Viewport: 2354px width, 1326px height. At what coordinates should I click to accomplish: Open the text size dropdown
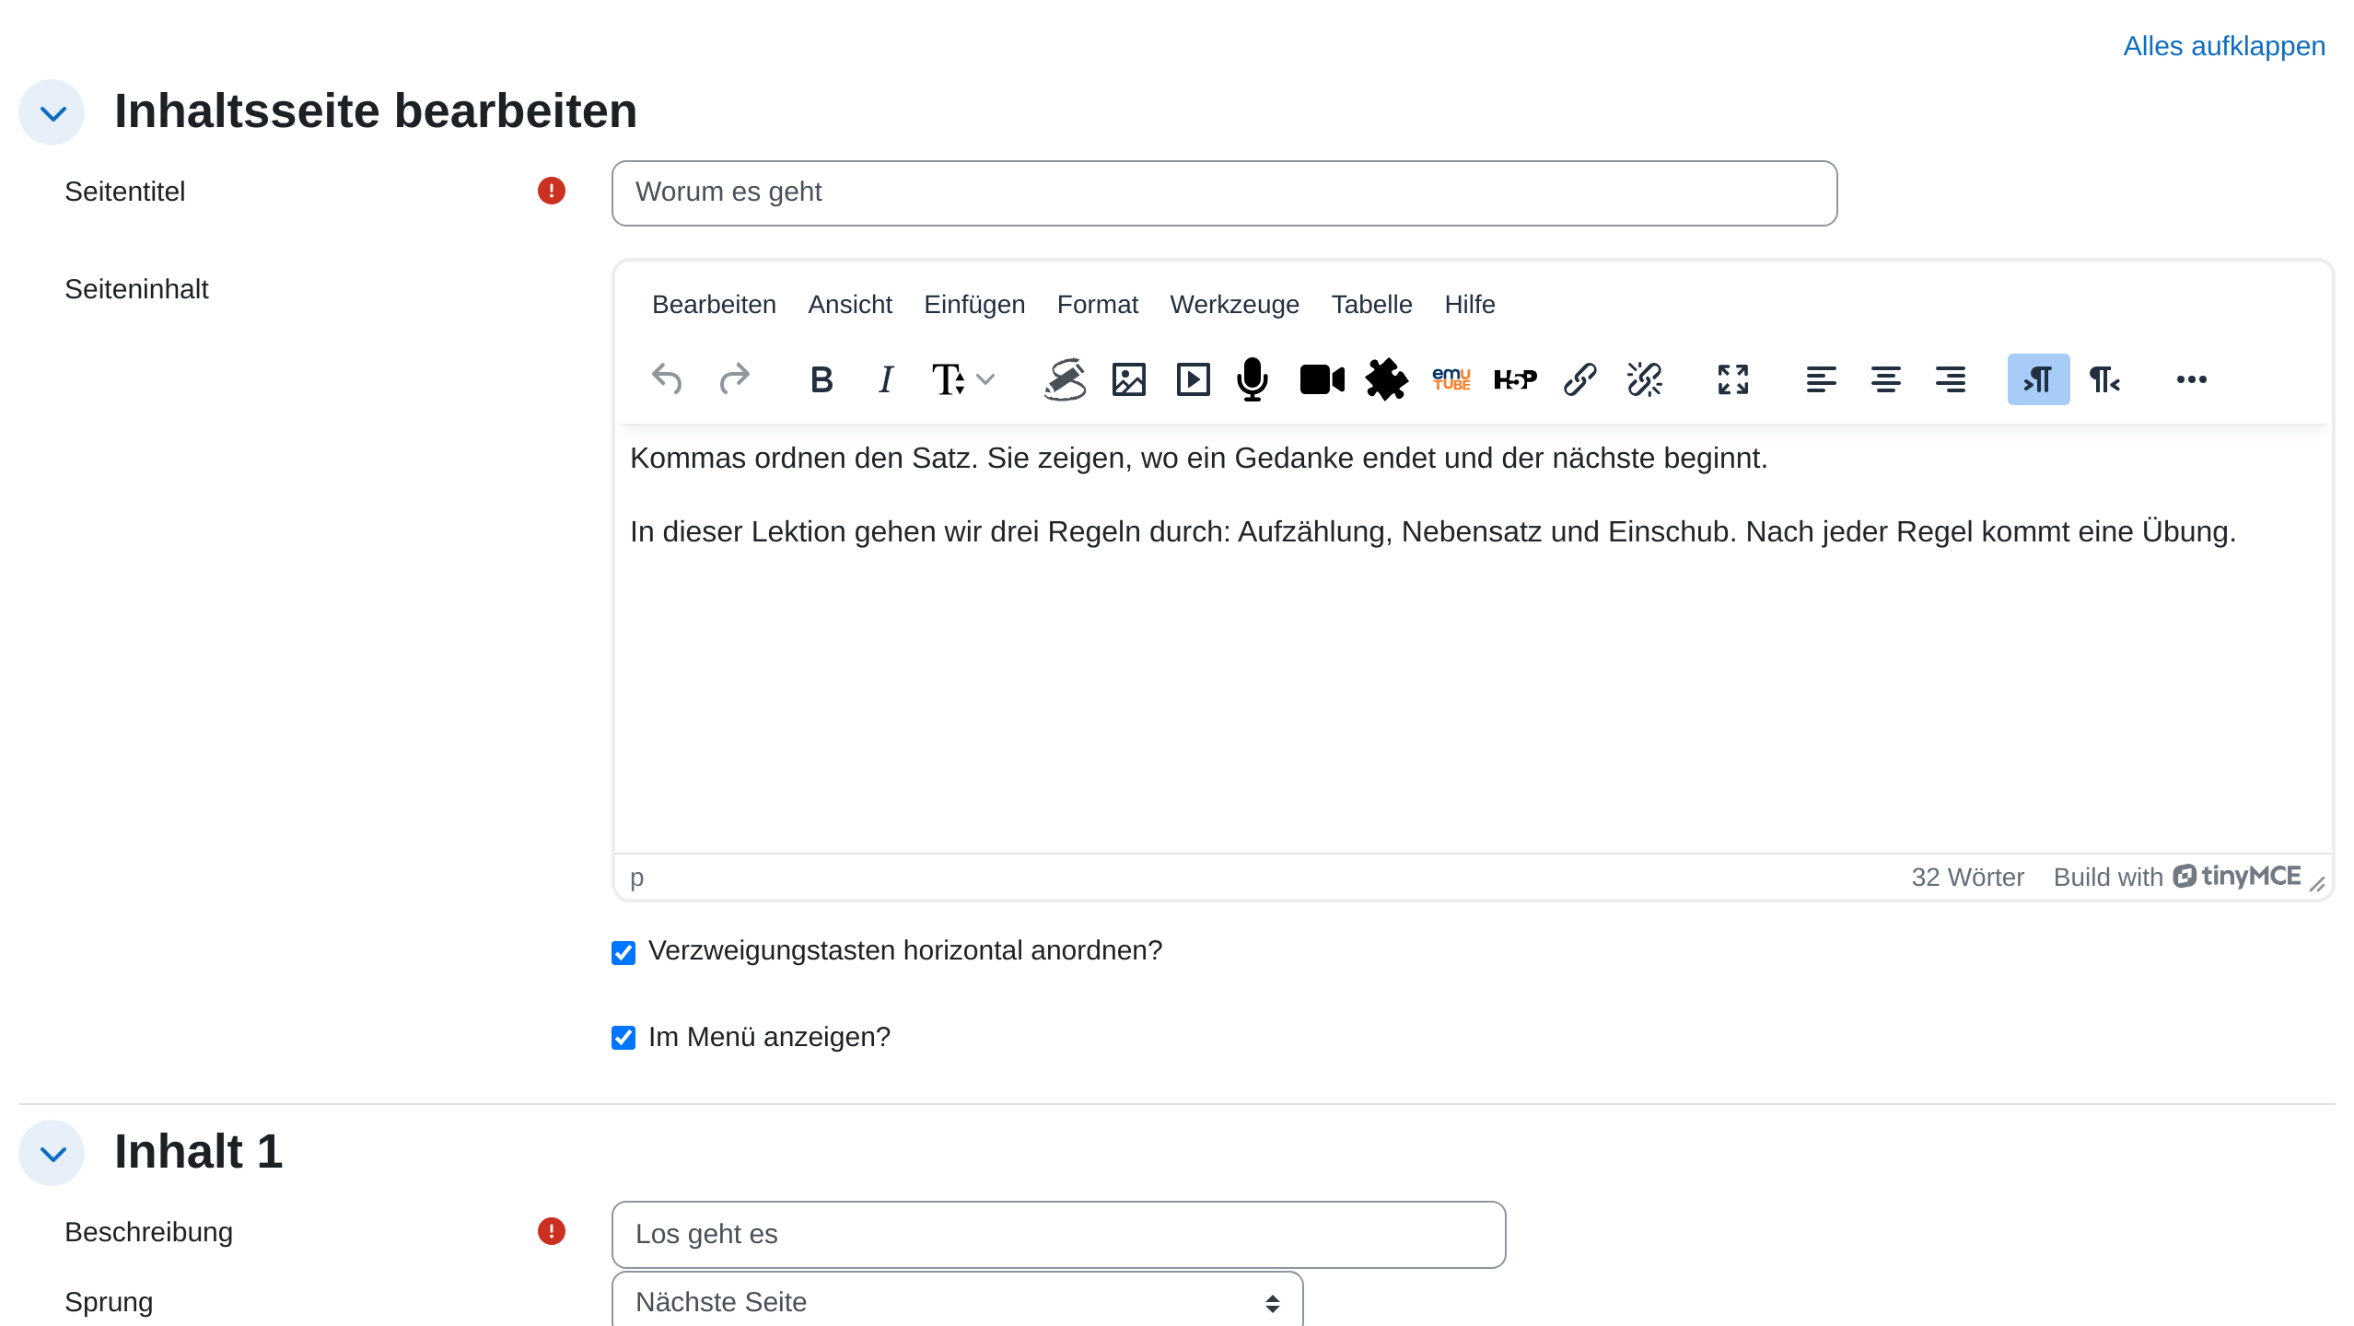pyautogui.click(x=962, y=379)
